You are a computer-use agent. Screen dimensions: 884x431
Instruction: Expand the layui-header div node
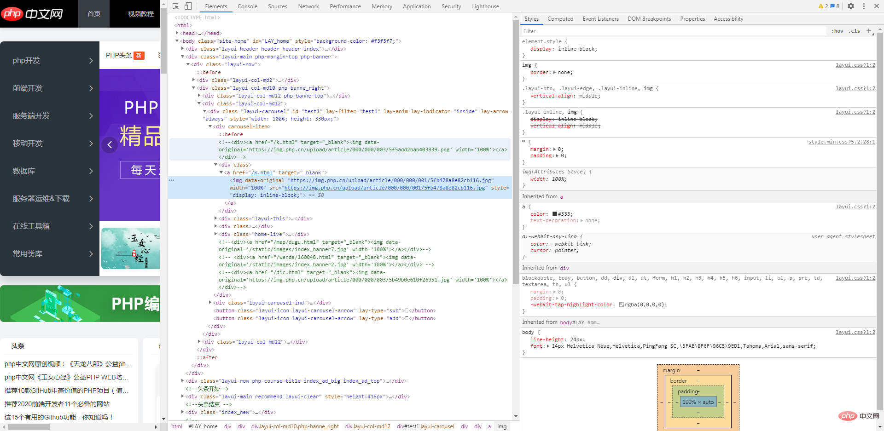[183, 49]
